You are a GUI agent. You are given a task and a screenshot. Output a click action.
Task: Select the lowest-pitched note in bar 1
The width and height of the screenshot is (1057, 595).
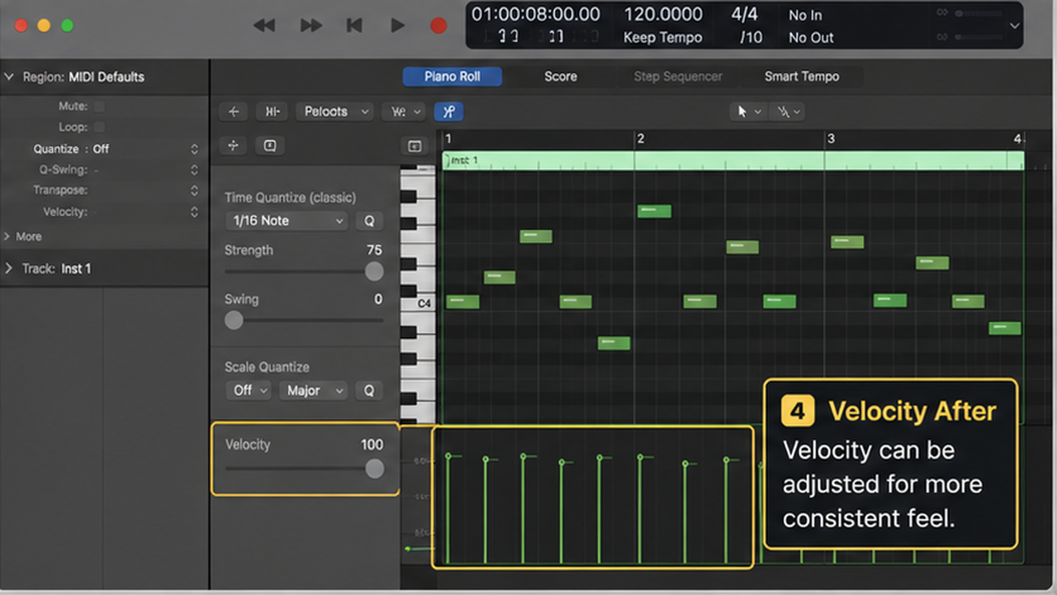pyautogui.click(x=614, y=343)
